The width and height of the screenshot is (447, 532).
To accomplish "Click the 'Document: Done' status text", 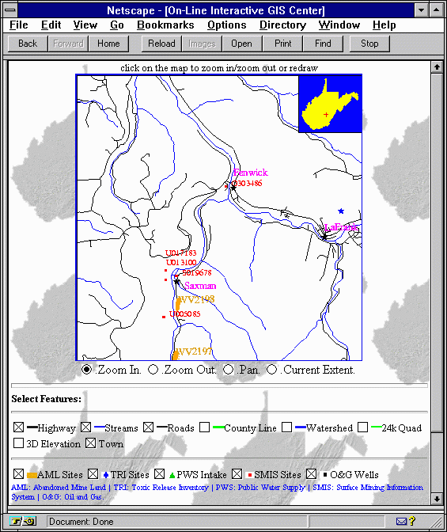I will click(81, 521).
